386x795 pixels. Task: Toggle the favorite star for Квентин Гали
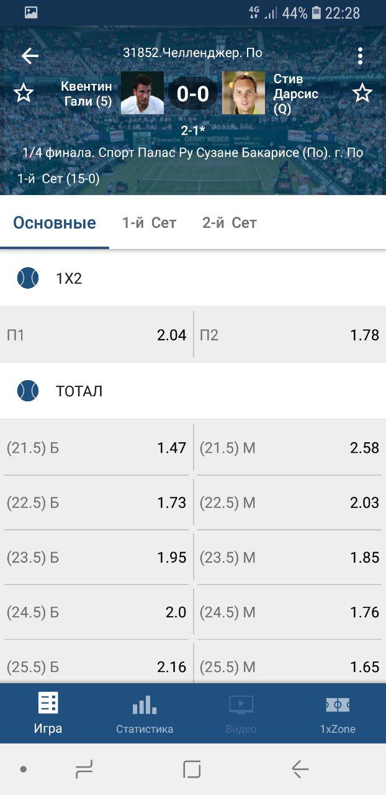pyautogui.click(x=24, y=93)
